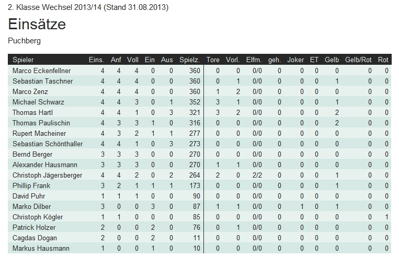The width and height of the screenshot is (399, 257).
Task: Click Rupert Macheiner in the list
Action: 38,133
